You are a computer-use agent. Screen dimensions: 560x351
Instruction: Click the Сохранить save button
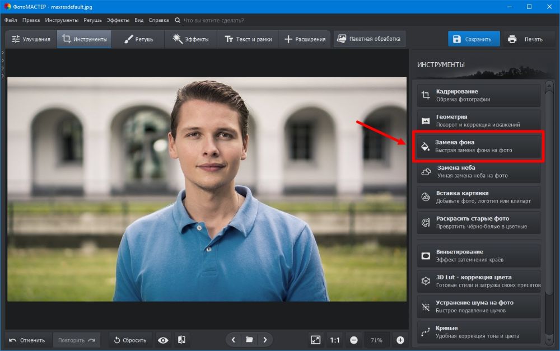click(472, 39)
